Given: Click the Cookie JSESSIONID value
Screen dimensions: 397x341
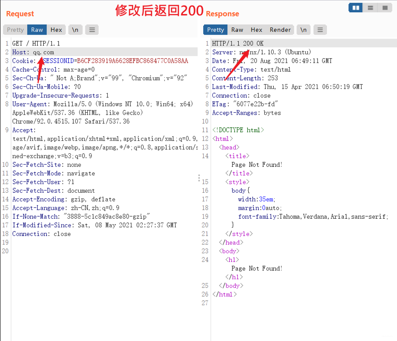Looking at the screenshot, I should [x=132, y=61].
